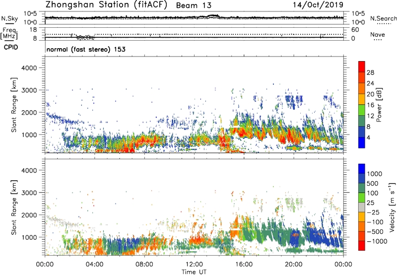The height and width of the screenshot is (275, 397).
Task: Select the light green 12–16 dB power swatch
Action: click(x=362, y=110)
